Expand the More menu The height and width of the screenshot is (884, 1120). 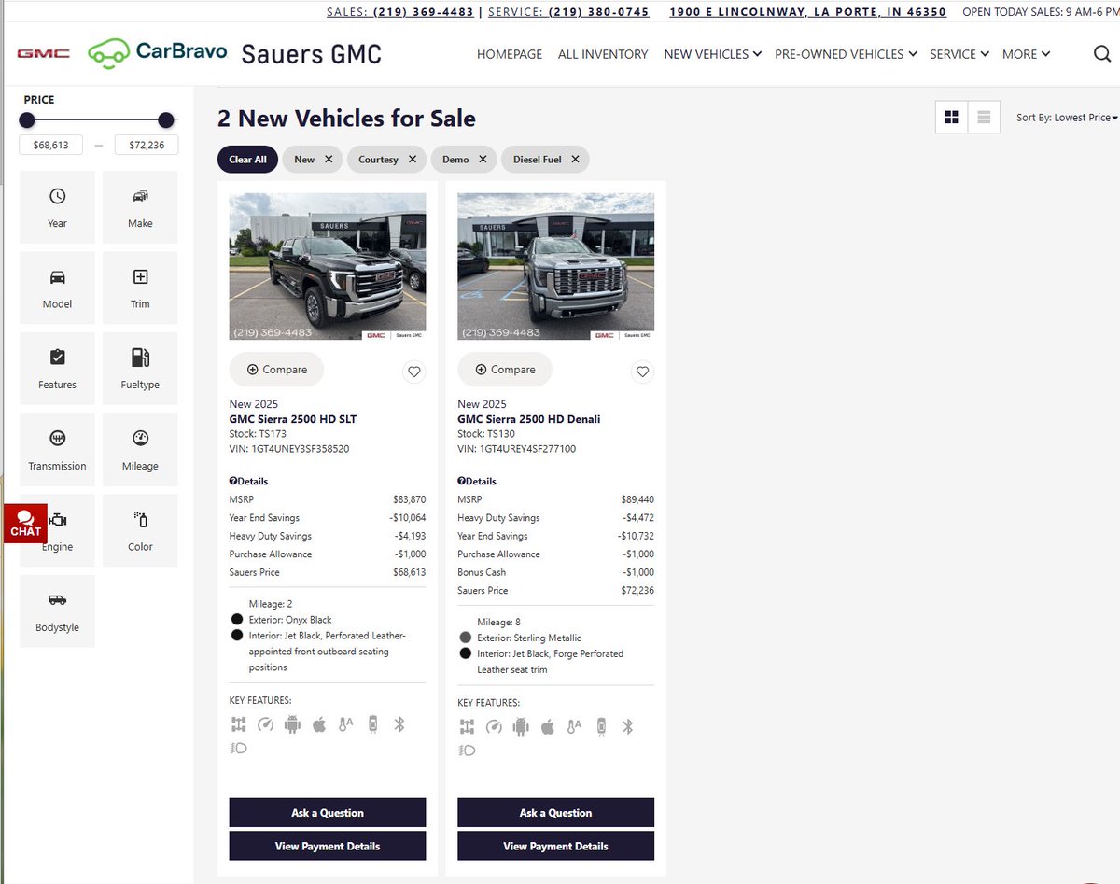1026,54
